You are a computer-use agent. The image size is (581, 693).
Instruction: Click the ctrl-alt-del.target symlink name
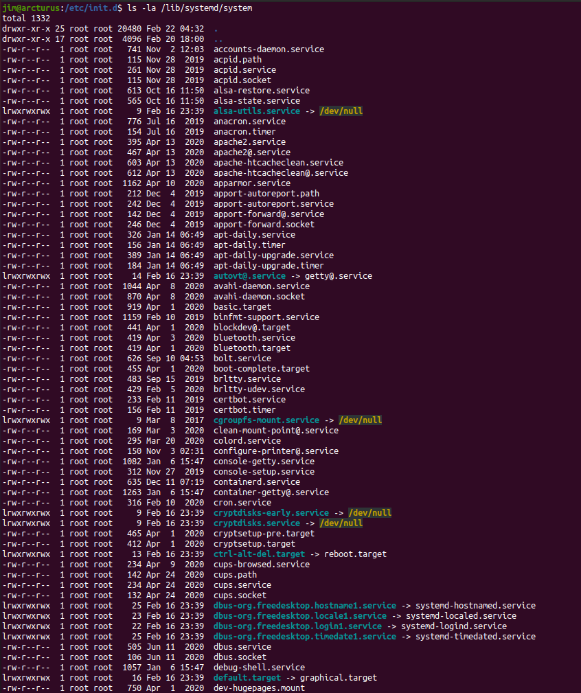(259, 554)
